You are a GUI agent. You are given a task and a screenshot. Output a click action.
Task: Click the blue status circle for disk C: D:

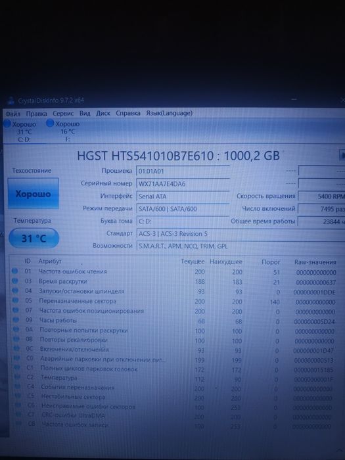coord(7,124)
